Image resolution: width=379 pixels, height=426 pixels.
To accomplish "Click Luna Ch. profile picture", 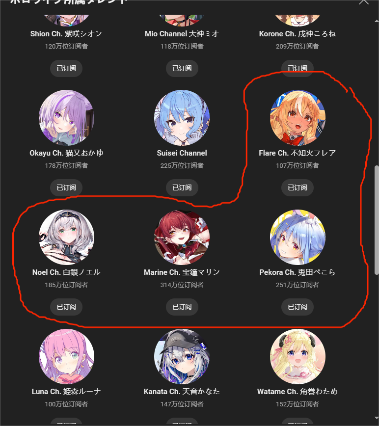I will tap(67, 356).
